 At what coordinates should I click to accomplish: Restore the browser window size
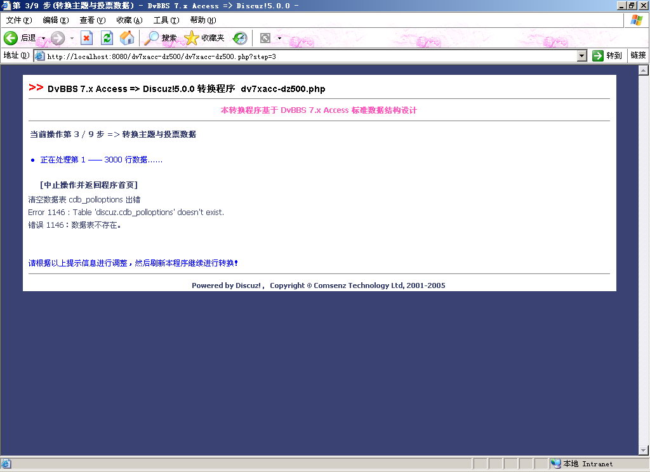[632, 5]
